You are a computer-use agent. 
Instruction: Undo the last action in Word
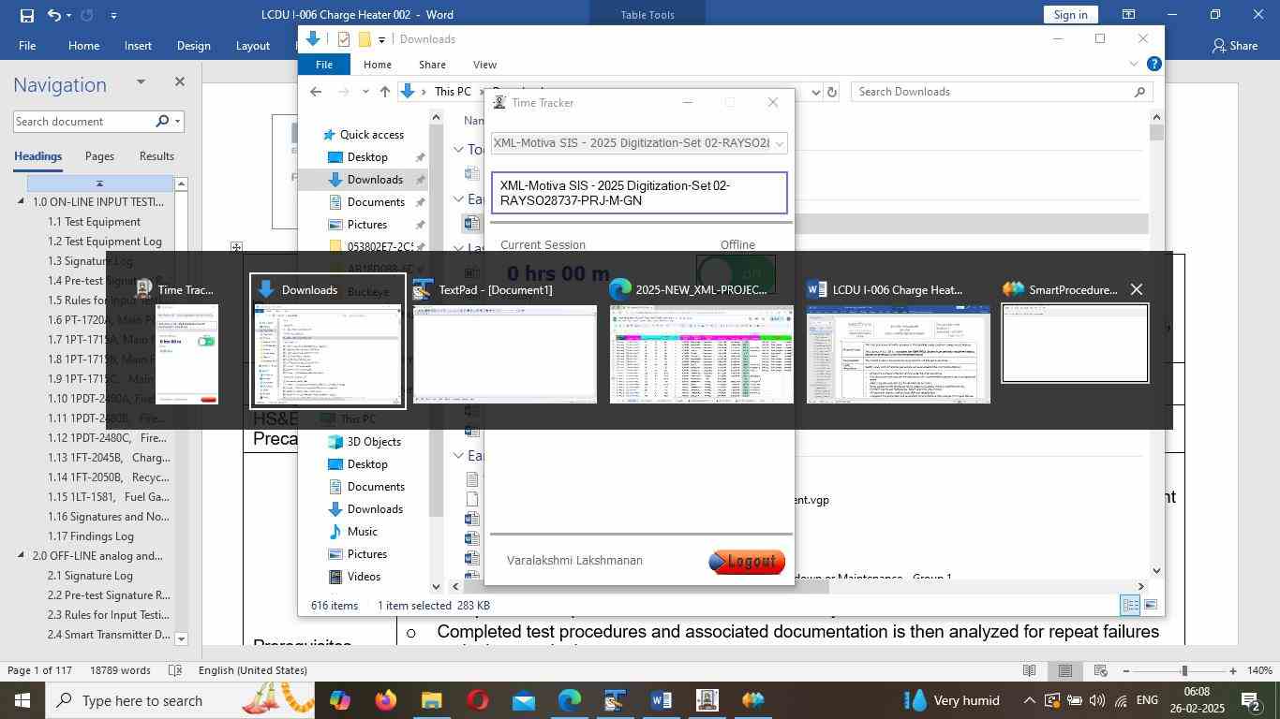[x=54, y=15]
